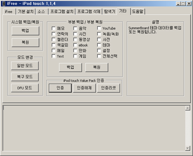
Task: Check the 음악 checkbox
Action: [75, 28]
